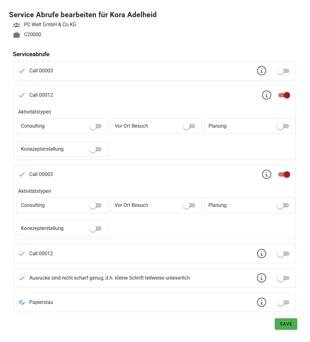Disable the red toggle for Call 00012

[284, 95]
